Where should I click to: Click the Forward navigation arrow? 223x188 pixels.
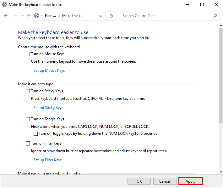14,16
